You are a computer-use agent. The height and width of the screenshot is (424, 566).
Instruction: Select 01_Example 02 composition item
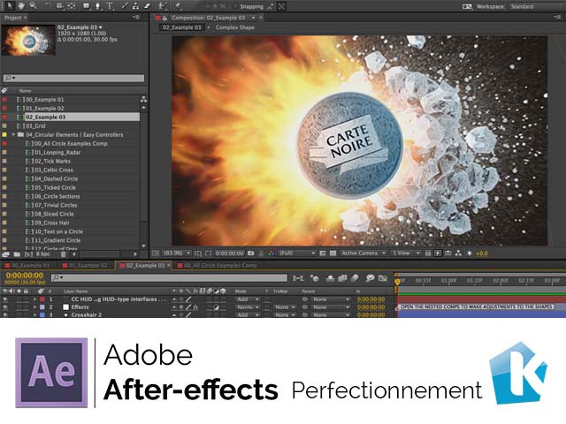45,108
